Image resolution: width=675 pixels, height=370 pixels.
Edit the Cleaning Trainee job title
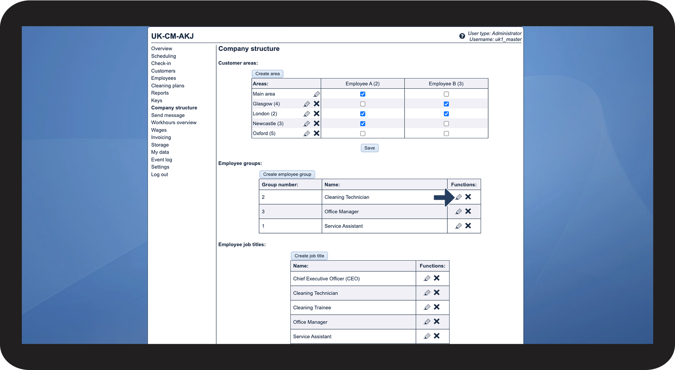click(x=427, y=307)
